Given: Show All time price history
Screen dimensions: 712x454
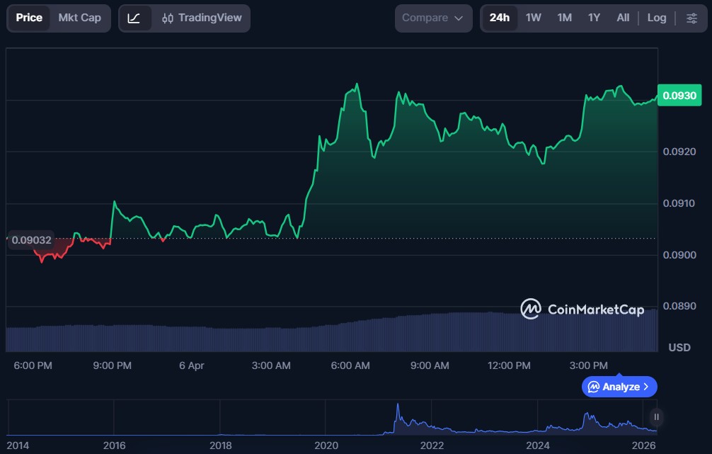Looking at the screenshot, I should pyautogui.click(x=623, y=18).
